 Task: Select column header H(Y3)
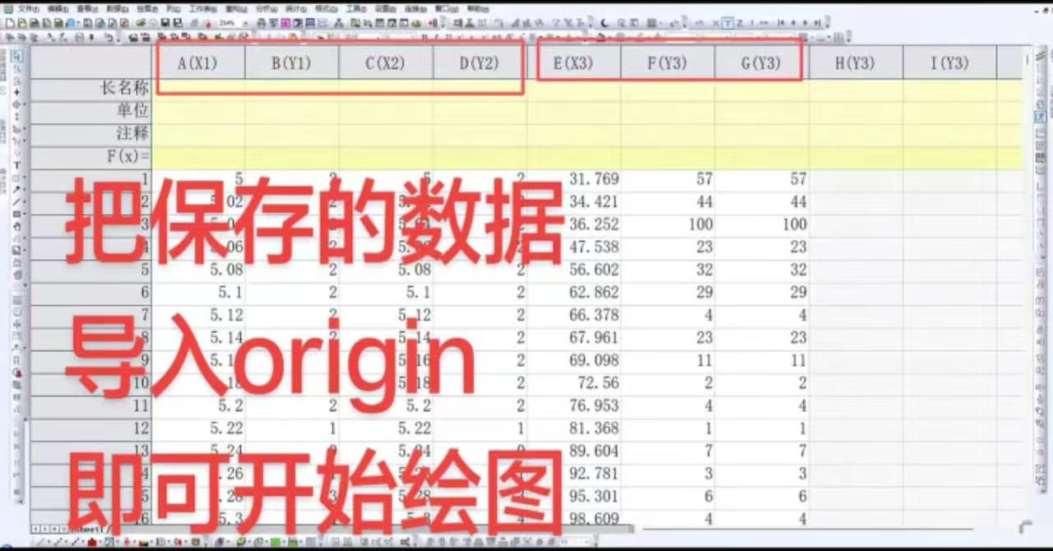tap(856, 63)
